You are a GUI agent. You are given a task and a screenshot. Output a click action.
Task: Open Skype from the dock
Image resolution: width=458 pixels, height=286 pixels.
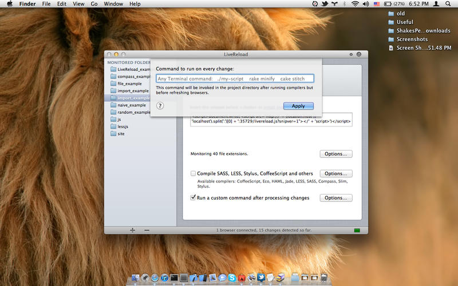click(232, 277)
